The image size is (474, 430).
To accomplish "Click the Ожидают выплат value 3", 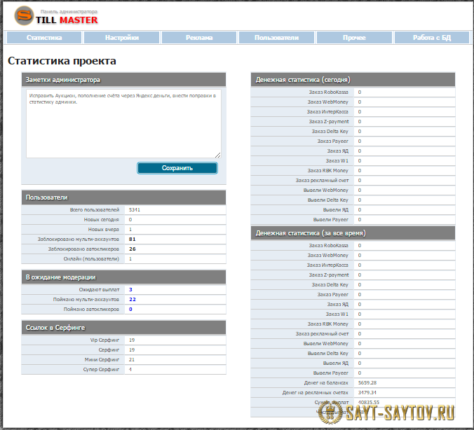I will coord(130,289).
